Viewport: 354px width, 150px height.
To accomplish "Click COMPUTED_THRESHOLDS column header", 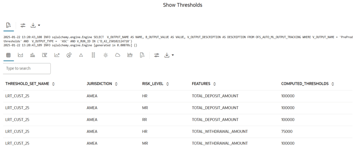I will coord(305,84).
